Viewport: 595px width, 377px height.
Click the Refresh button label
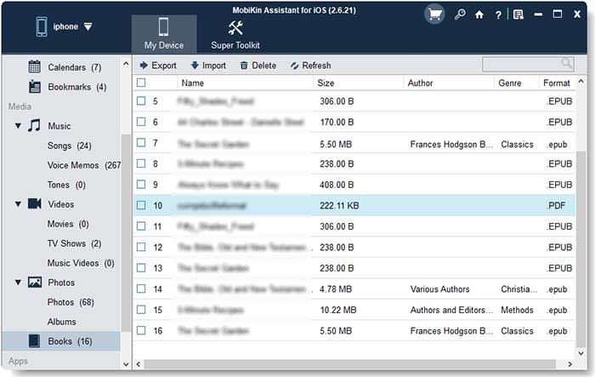click(316, 66)
